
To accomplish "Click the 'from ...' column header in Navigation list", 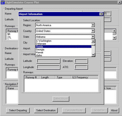I will pyautogui.click(x=110, y=88).
